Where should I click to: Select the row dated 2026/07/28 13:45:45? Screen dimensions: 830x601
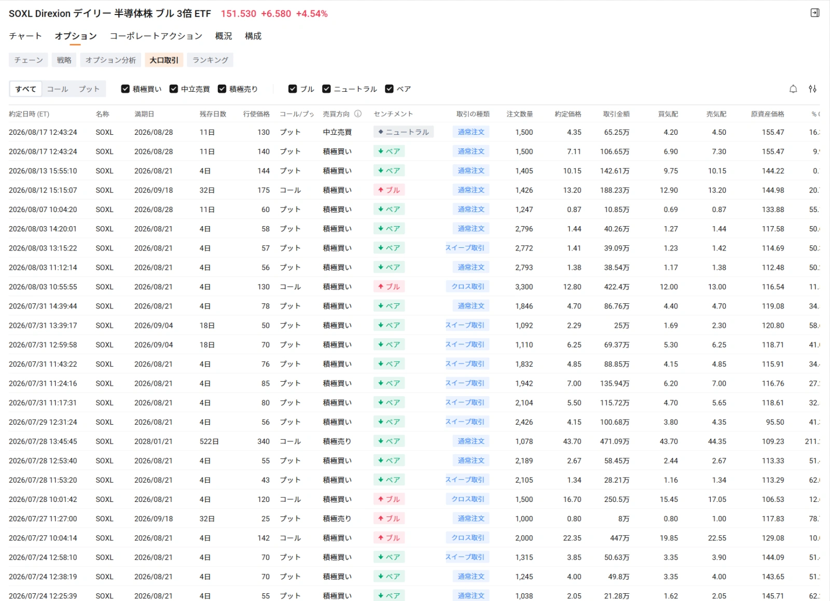click(414, 441)
